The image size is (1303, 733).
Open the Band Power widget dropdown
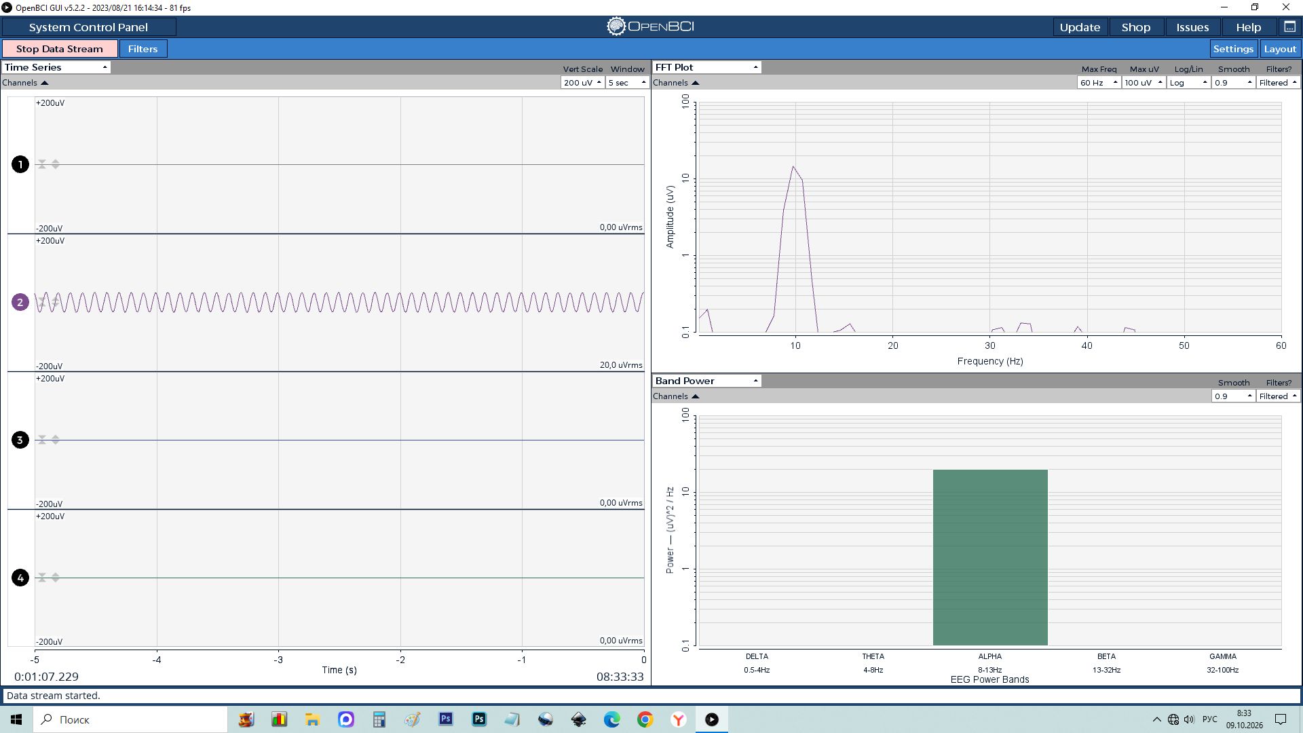[x=706, y=381]
